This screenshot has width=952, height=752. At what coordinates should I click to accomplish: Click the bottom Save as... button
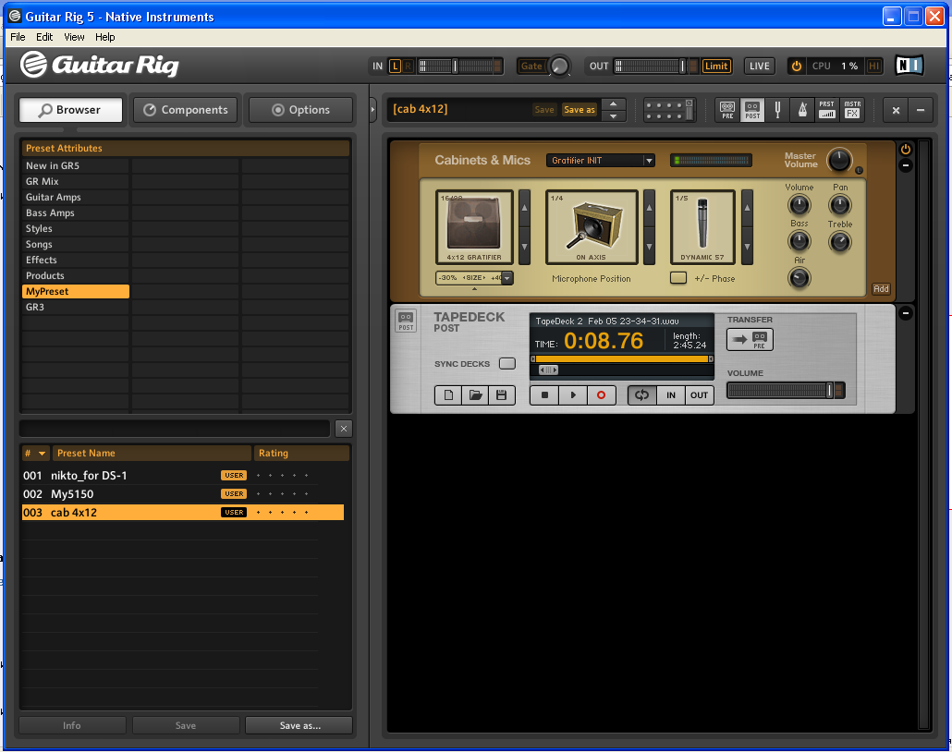[x=299, y=725]
